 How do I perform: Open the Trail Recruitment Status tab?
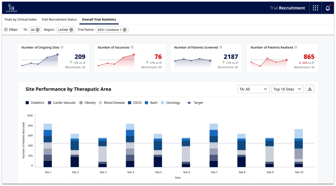click(59, 19)
